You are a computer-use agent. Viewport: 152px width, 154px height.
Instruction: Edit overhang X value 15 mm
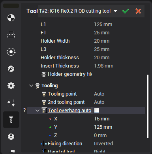[102, 119]
